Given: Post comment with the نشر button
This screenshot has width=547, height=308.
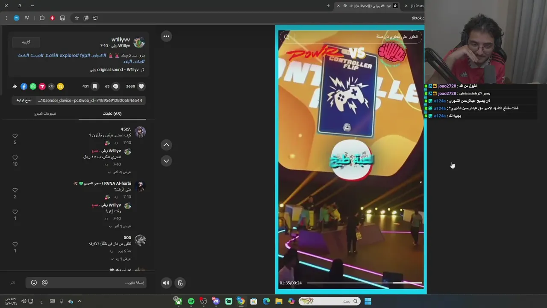Looking at the screenshot, I should 13,283.
